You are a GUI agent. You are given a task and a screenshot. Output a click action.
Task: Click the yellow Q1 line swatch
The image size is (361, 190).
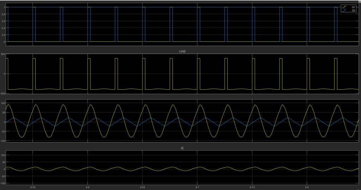[x=344, y=7]
